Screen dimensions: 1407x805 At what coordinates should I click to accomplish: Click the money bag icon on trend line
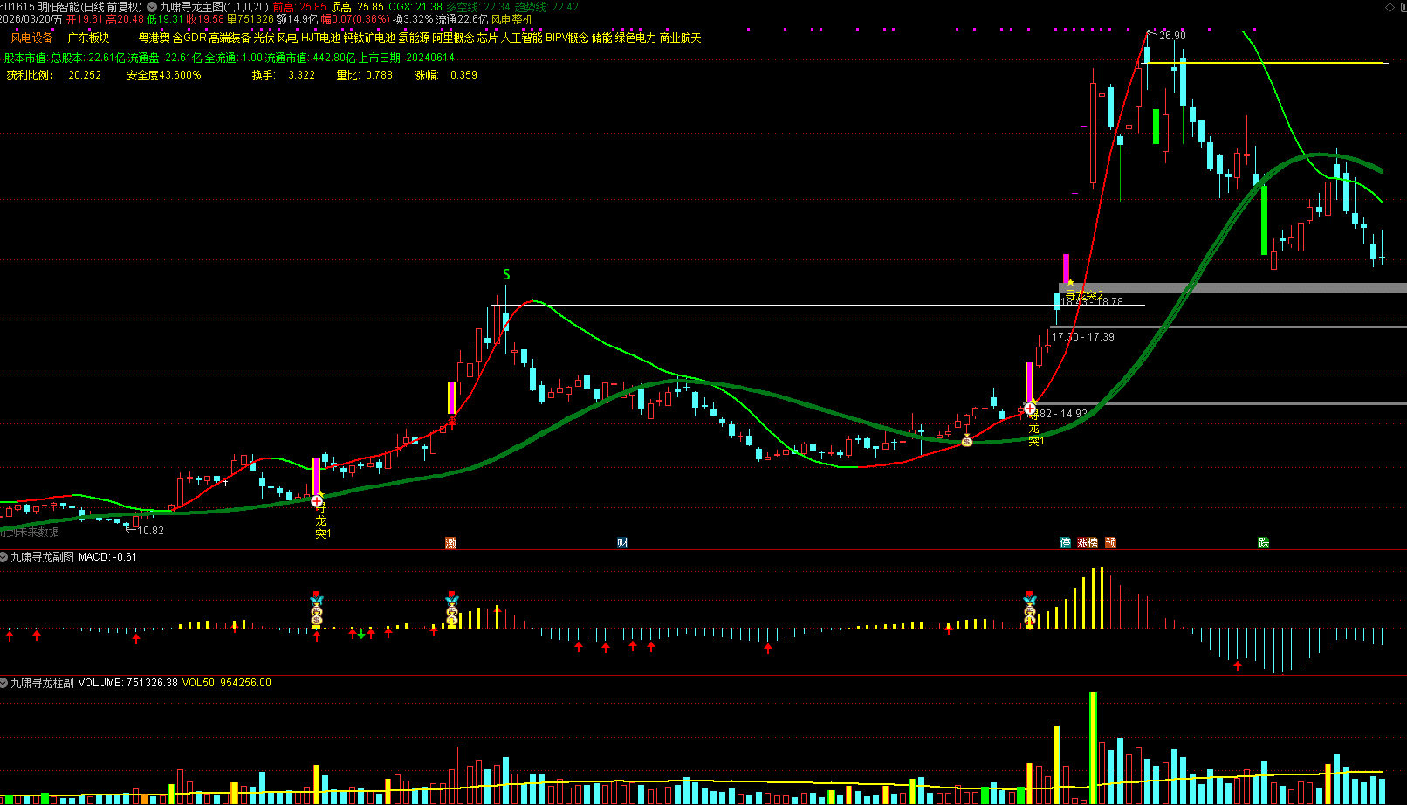[x=967, y=441]
